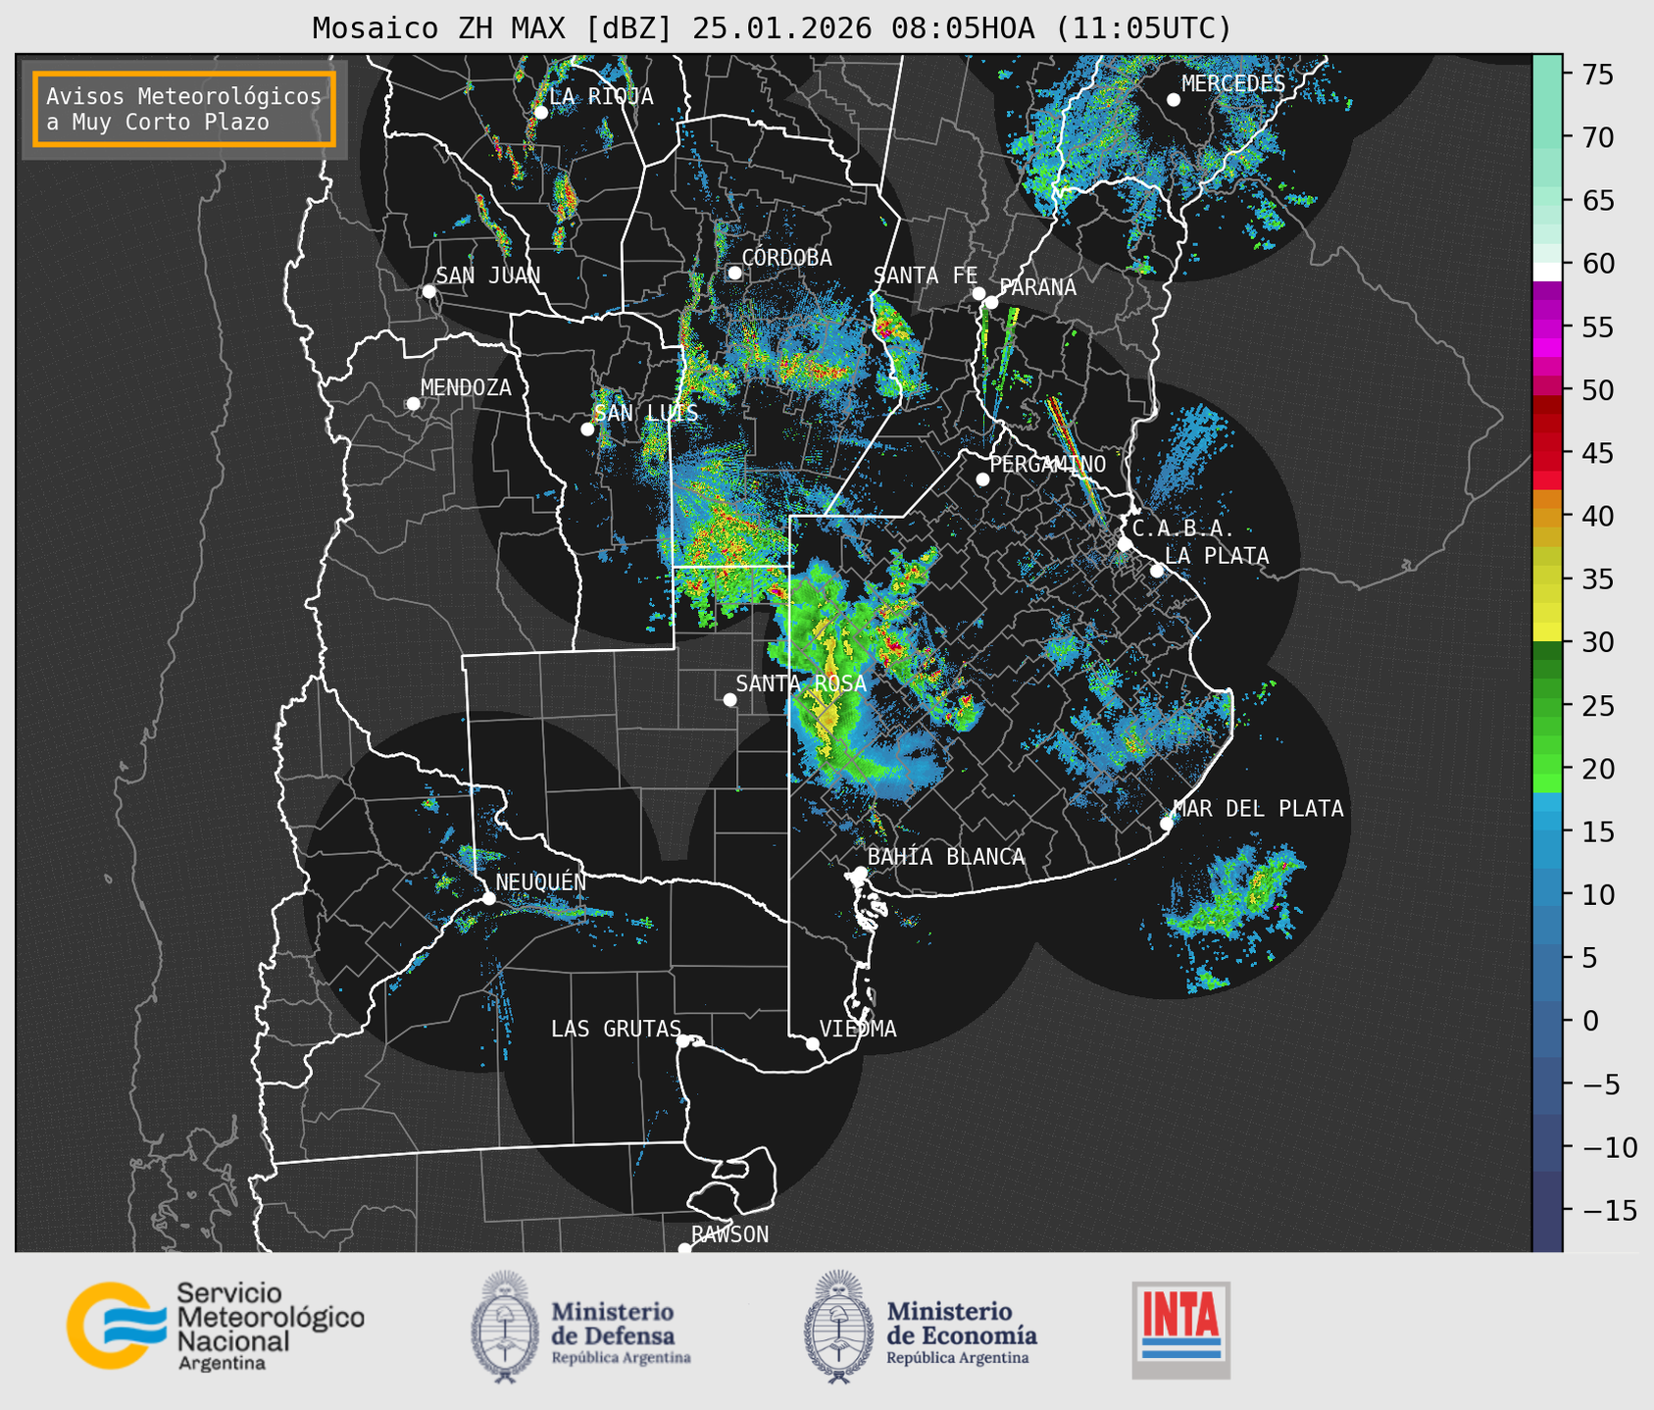Click the LA PLATA city marker dot
The height and width of the screenshot is (1410, 1654).
[1157, 571]
